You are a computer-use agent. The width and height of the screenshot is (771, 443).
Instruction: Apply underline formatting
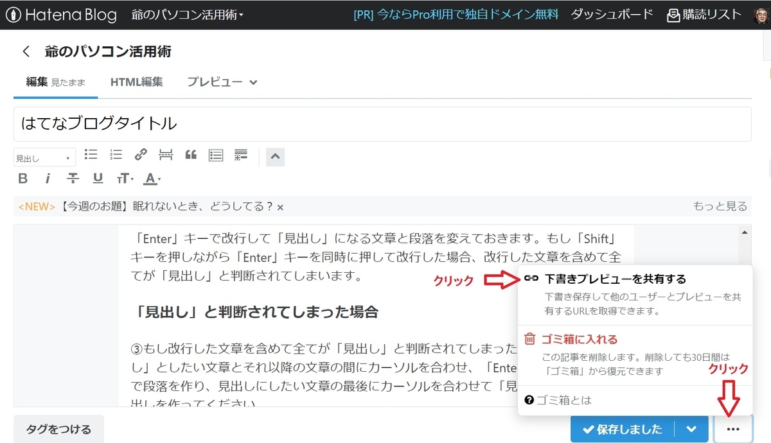click(98, 178)
